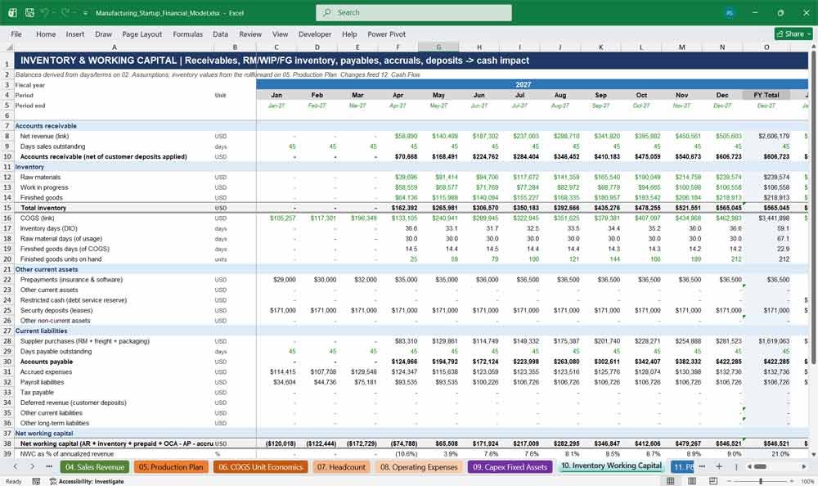Image resolution: width=818 pixels, height=486 pixels.
Task: Click the 2027 fiscal year header
Action: click(x=524, y=84)
